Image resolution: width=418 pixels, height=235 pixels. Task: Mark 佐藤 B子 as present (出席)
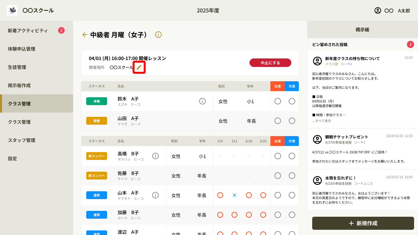click(278, 176)
